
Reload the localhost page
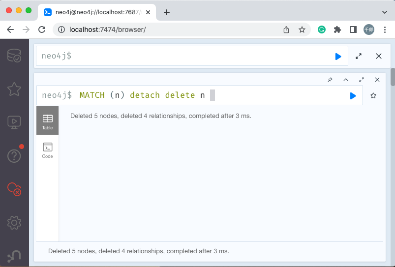[42, 30]
